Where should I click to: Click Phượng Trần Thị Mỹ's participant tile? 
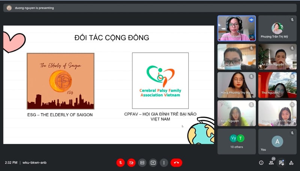pos(277,28)
